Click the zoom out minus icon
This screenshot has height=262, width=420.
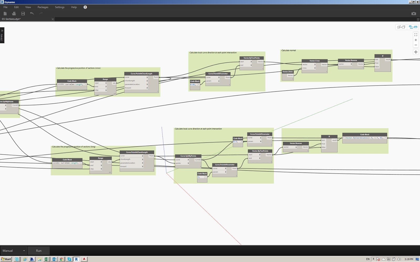416,45
